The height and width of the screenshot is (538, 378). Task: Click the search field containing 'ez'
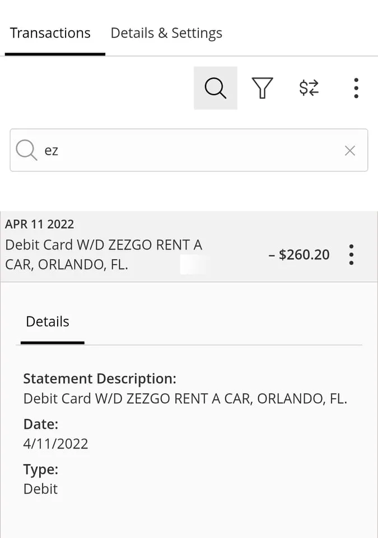[185, 150]
